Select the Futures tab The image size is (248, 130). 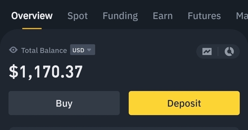click(204, 16)
